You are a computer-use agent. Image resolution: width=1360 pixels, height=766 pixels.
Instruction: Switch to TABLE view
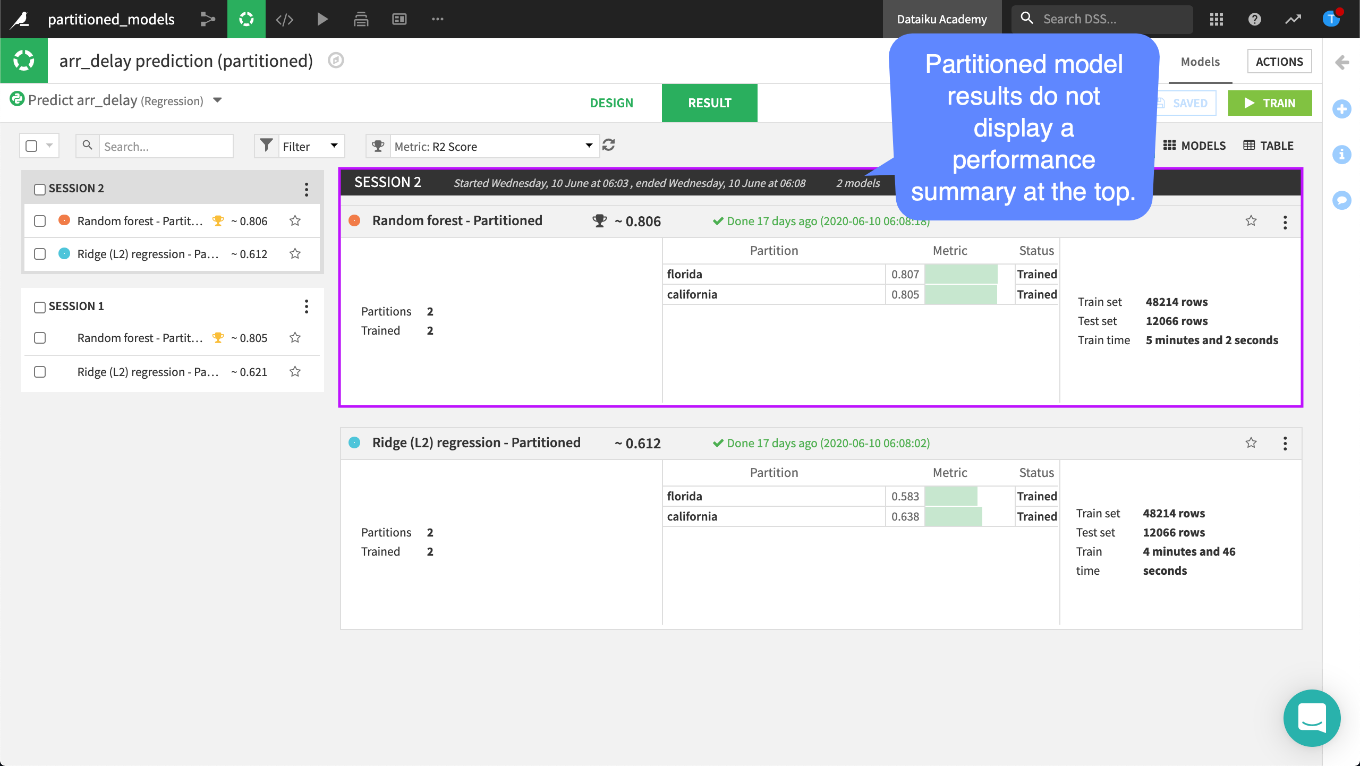[1268, 146]
